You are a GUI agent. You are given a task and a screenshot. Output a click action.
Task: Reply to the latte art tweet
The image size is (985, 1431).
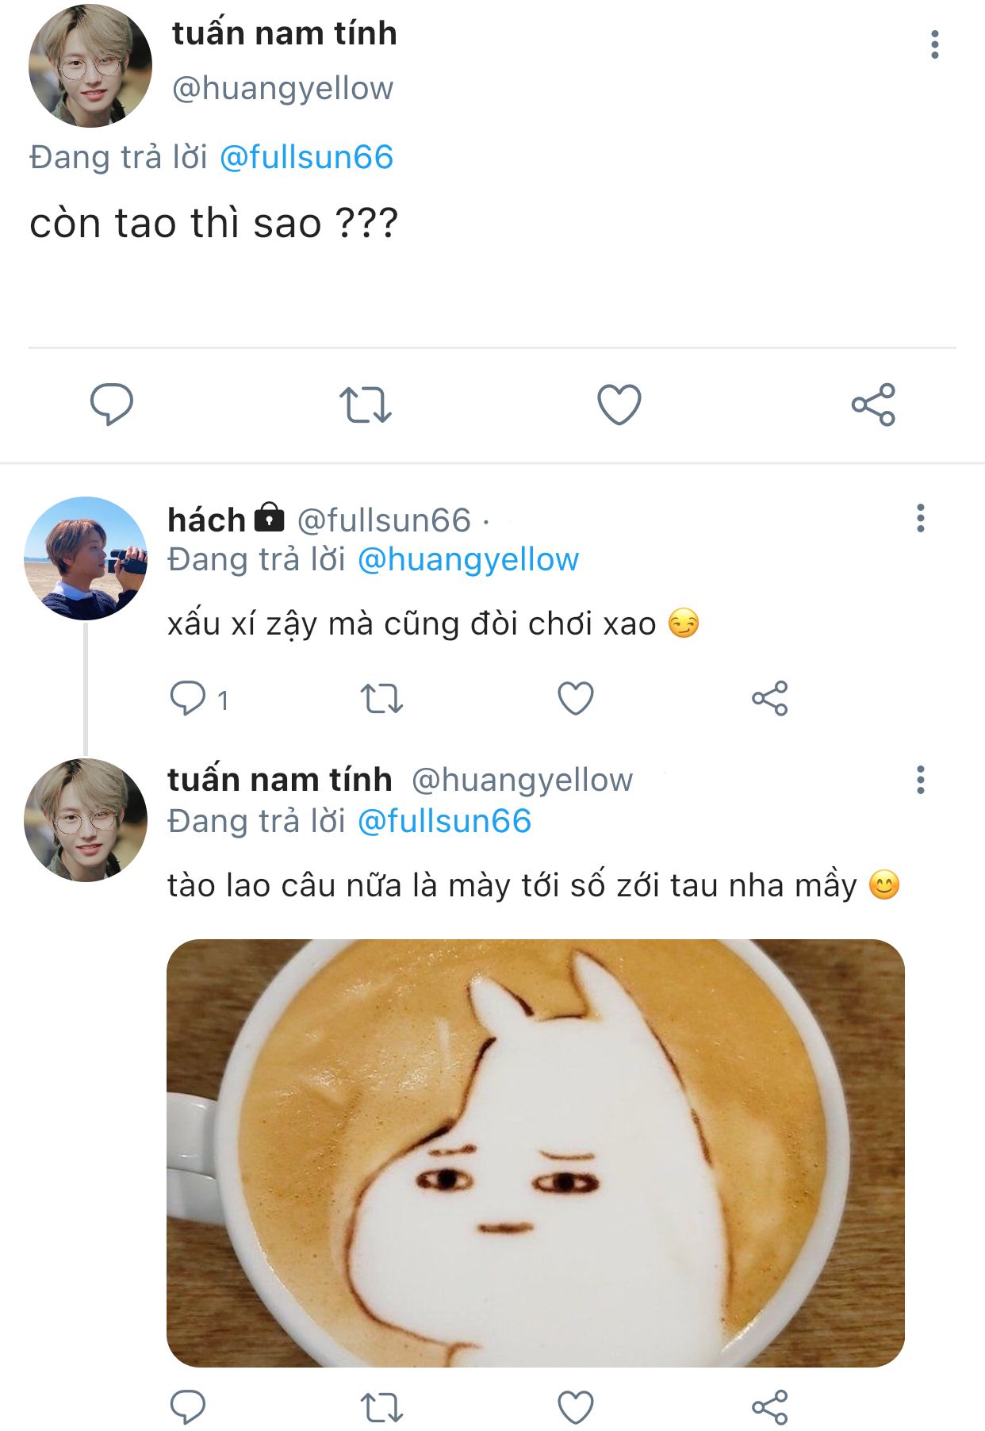point(188,1407)
